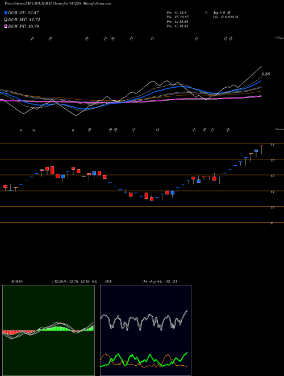Click the 'Pre H: 13.87' value
The width and height of the screenshot is (284, 376).
point(178,17)
